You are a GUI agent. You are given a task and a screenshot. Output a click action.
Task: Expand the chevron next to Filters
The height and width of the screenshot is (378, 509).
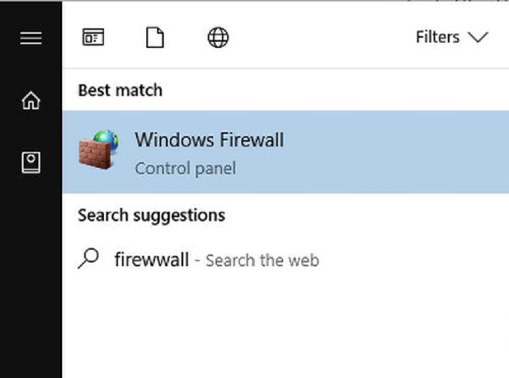coord(478,37)
